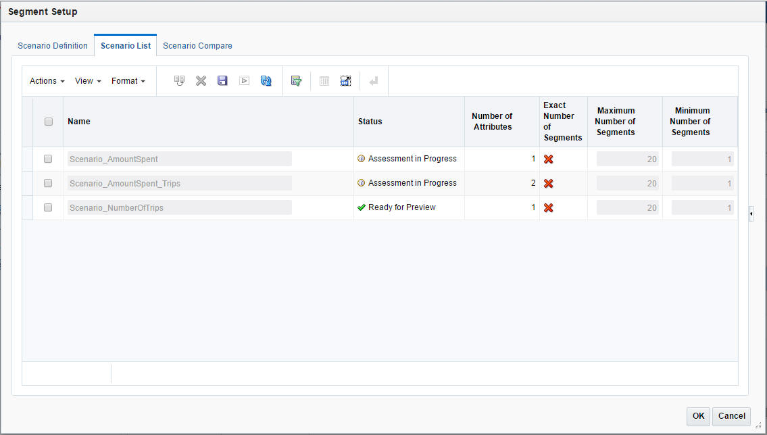Click the Scenario_AmountSpent name field
767x435 pixels.
(x=180, y=159)
